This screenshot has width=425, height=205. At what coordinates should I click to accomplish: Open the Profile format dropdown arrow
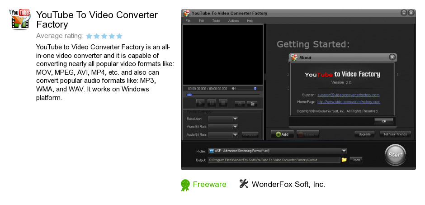(x=344, y=151)
